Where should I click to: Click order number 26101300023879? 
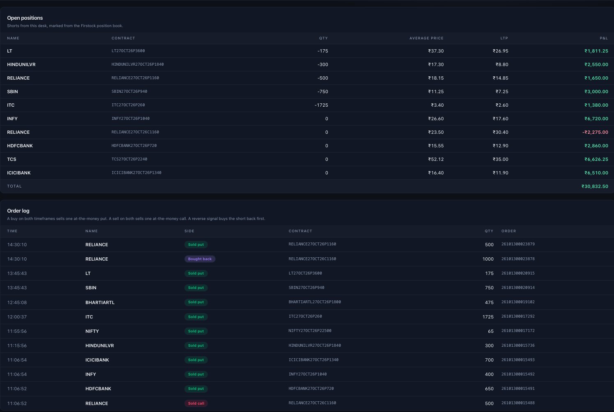coord(518,244)
